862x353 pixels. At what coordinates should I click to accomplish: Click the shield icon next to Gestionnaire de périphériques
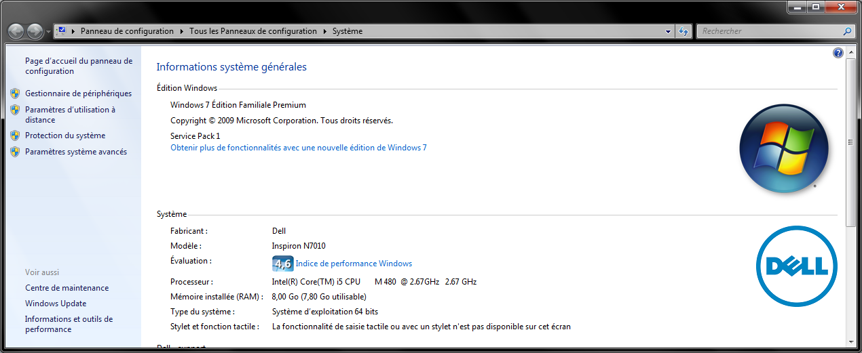[x=15, y=94]
